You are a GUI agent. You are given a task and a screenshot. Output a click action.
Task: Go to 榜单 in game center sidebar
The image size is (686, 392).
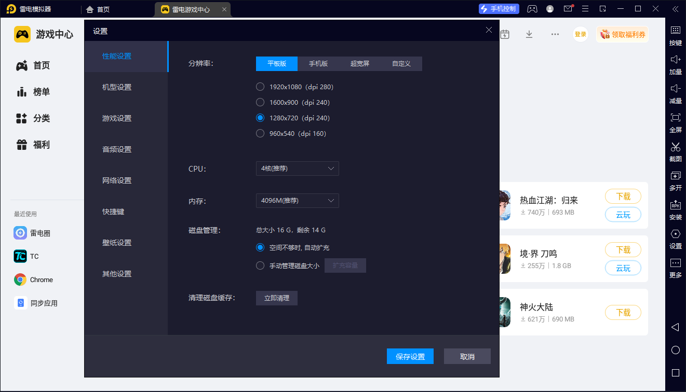click(33, 92)
